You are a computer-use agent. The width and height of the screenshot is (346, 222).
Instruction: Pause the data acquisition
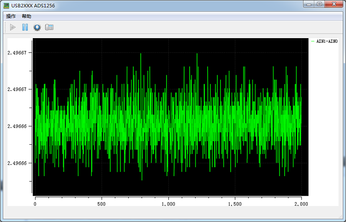pyautogui.click(x=25, y=27)
